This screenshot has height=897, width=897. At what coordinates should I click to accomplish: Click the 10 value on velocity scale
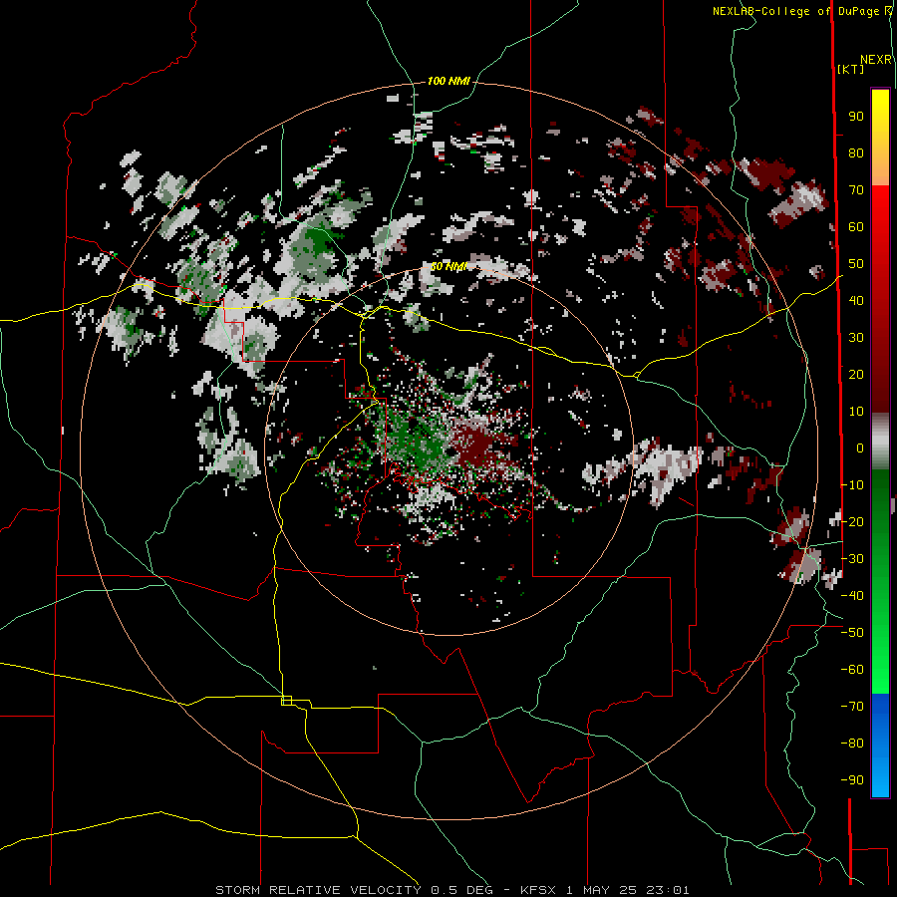tap(856, 412)
